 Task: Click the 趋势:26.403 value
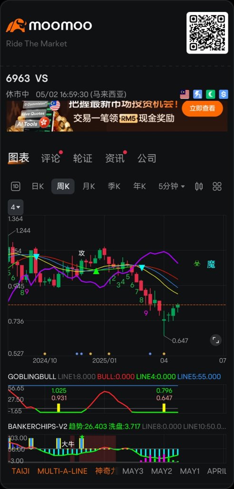click(x=88, y=426)
